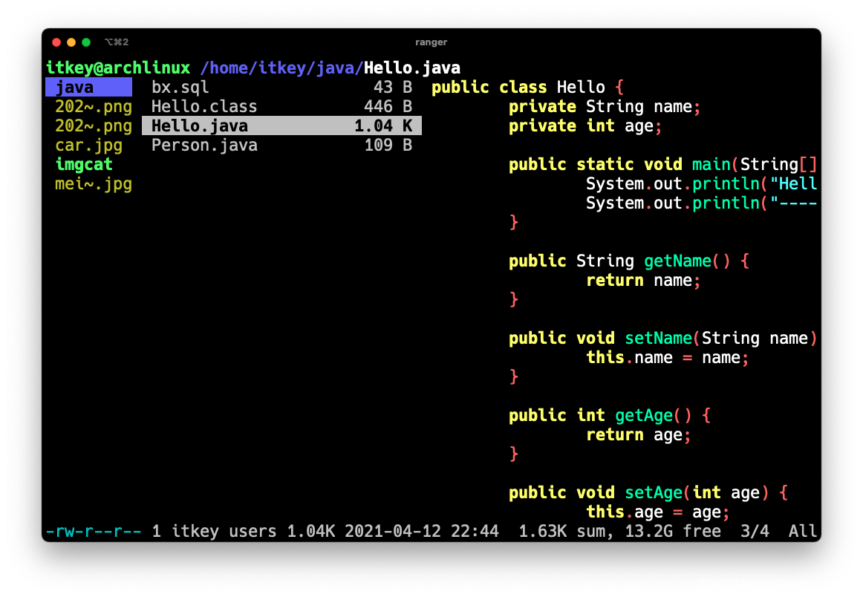The width and height of the screenshot is (863, 597).
Task: Click the -rw-r--r-- permissions in status bar
Action: point(94,532)
